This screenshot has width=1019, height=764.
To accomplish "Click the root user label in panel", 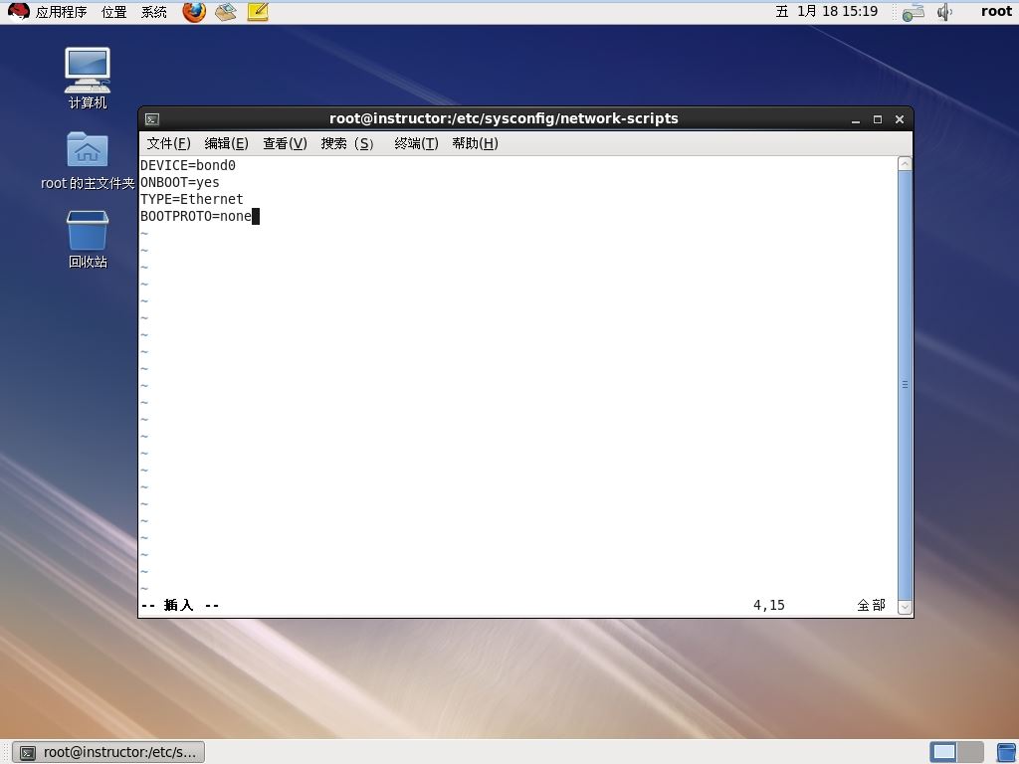I will (996, 11).
